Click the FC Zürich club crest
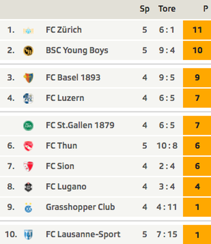 [x=28, y=30]
